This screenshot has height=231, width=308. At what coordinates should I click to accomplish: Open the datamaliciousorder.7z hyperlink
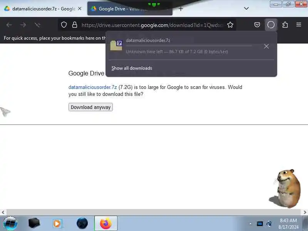coord(92,87)
